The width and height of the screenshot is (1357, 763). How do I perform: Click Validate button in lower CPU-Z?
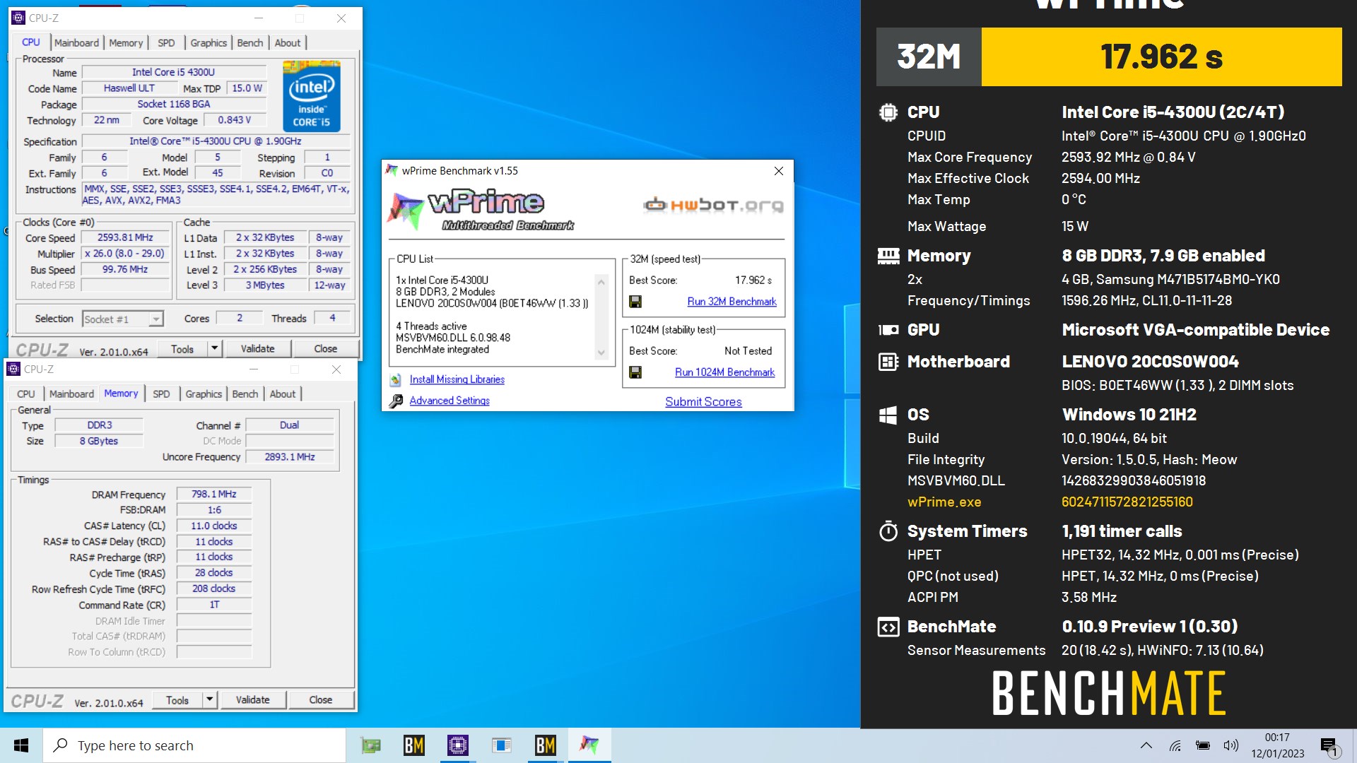coord(252,699)
